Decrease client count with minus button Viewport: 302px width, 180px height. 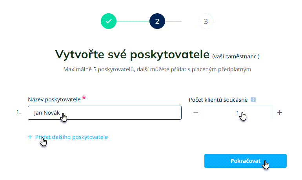(196, 113)
